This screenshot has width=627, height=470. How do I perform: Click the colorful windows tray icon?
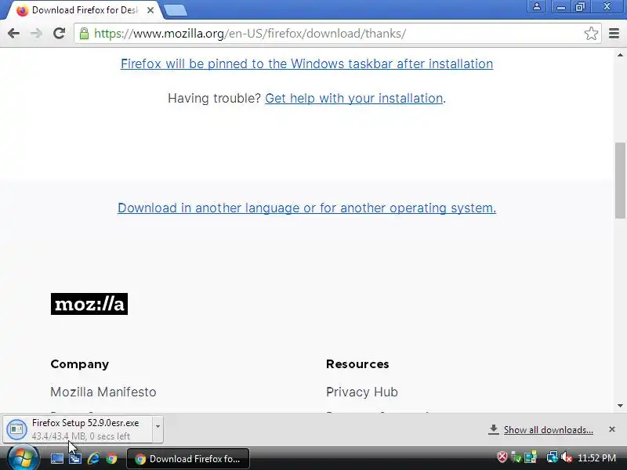(531, 457)
